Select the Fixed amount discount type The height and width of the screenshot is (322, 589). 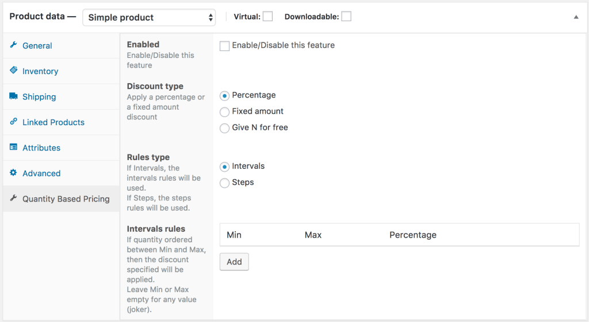[x=225, y=112]
